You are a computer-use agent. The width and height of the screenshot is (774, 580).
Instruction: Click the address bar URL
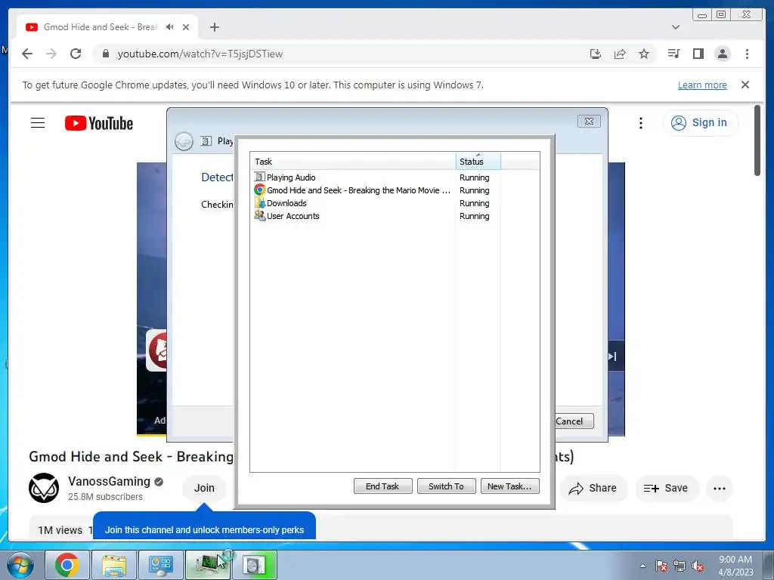(200, 54)
